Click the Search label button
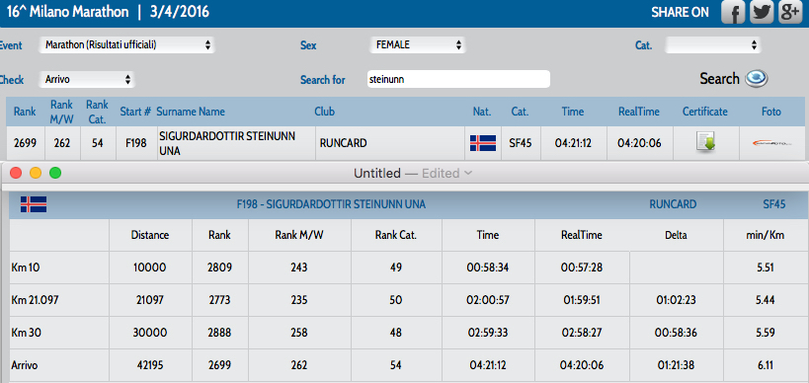This screenshot has height=383, width=809. click(x=719, y=79)
